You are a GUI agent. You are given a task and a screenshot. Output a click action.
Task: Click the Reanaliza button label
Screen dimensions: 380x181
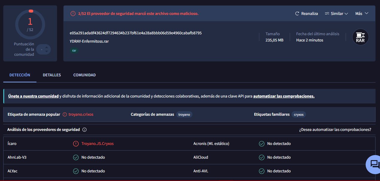[x=309, y=14]
